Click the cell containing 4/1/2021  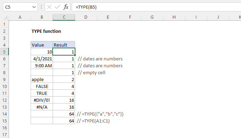point(42,59)
